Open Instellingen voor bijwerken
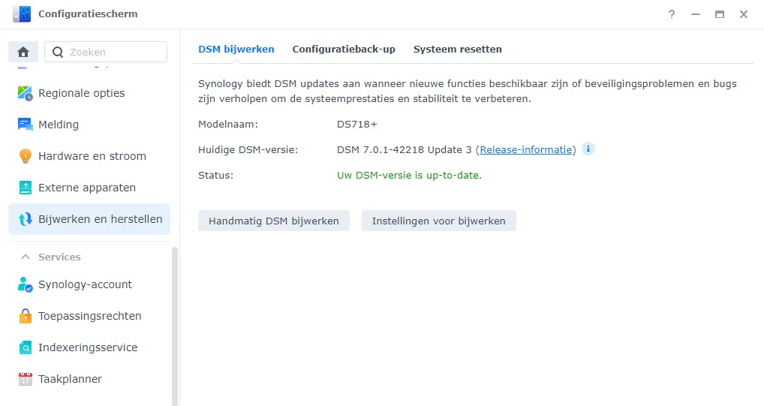 point(439,221)
